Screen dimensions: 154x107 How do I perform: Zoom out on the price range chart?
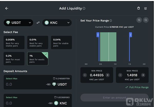(146, 20)
